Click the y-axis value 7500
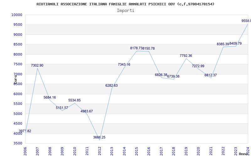251x157 pixels. 18,64
